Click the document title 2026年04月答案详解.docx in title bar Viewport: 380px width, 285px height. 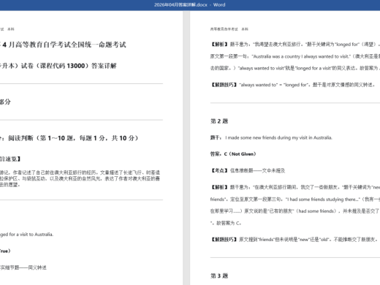click(180, 4)
